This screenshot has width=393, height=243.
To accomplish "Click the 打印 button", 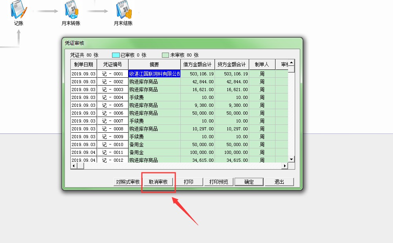I will 189,182.
